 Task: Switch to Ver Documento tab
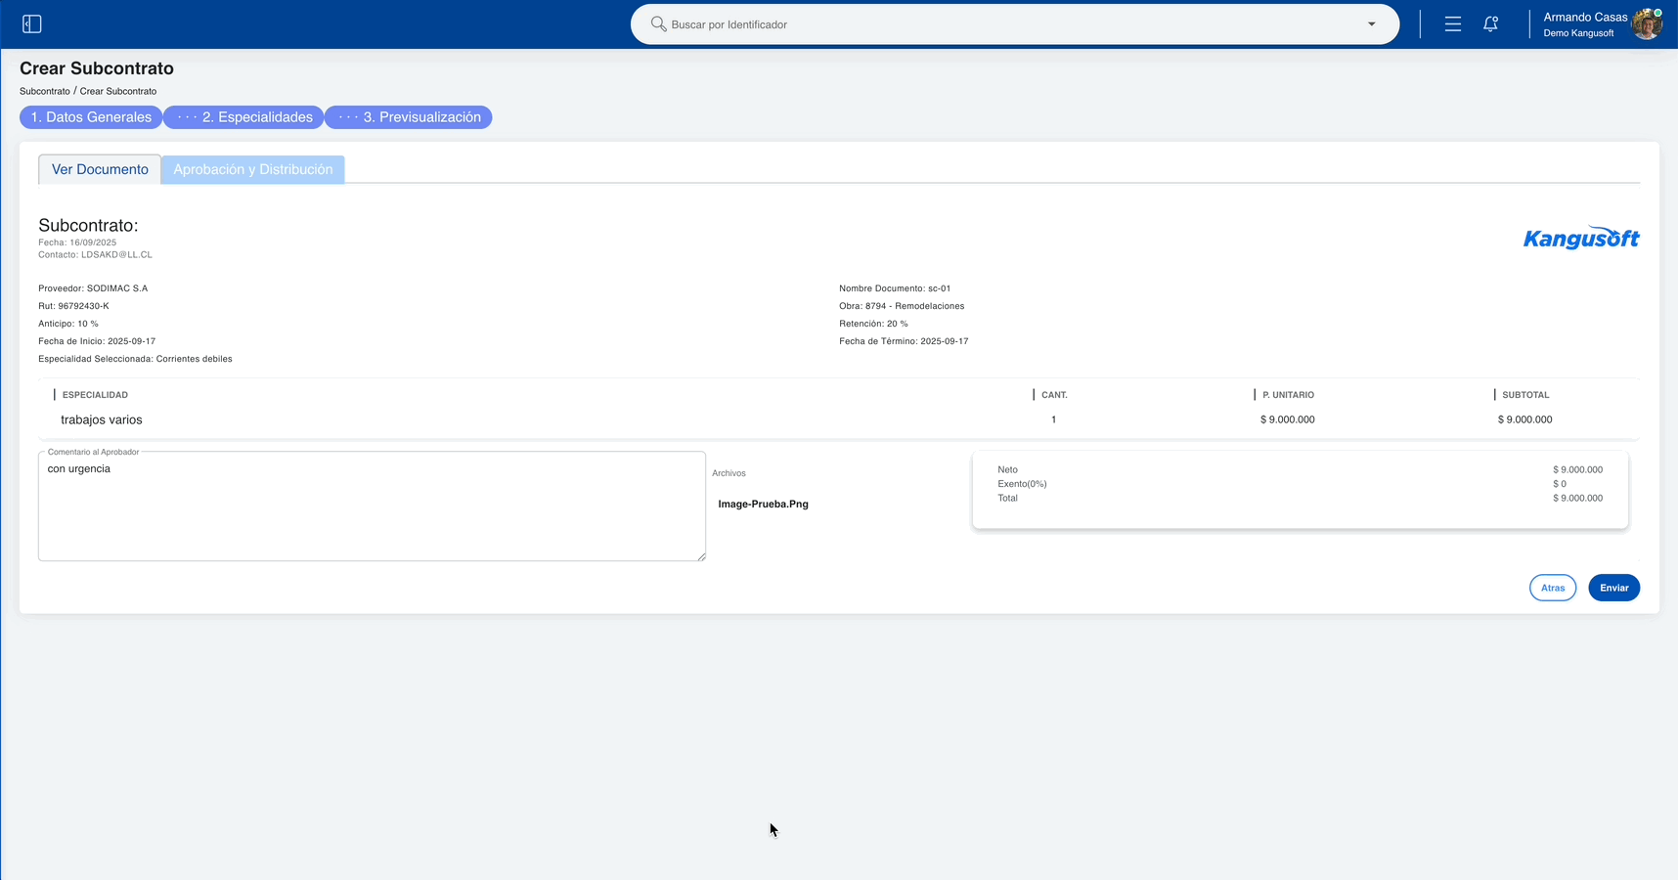click(100, 169)
